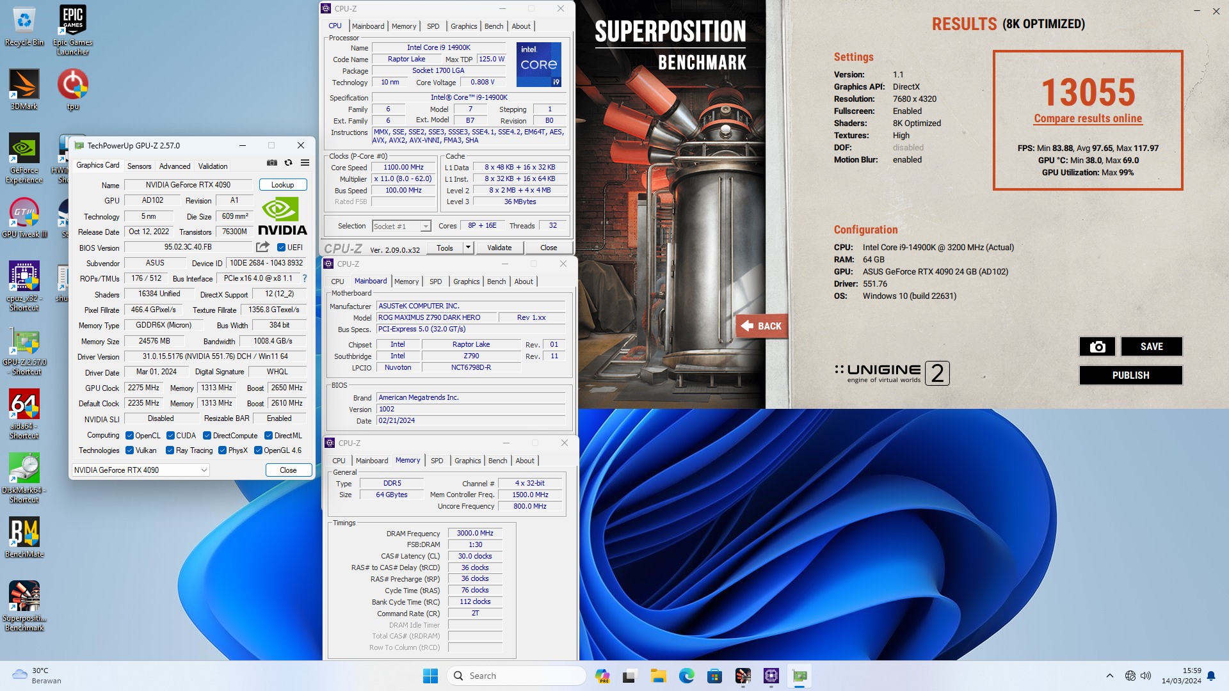Open Superposition Benchmark desktop icon

(24, 606)
